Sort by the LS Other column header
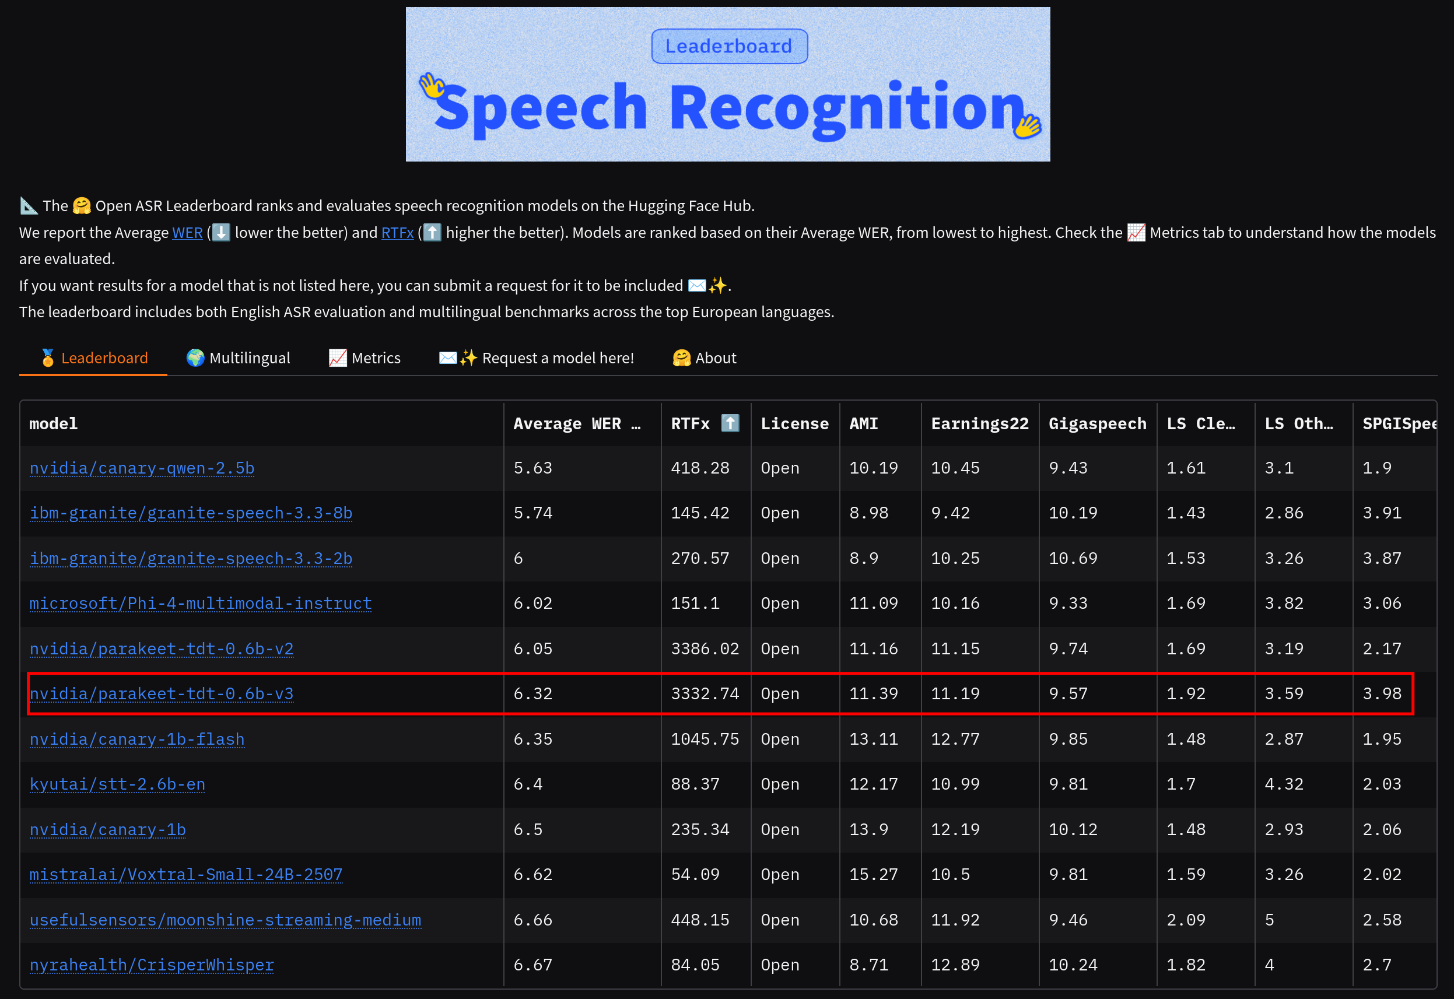The image size is (1454, 999). tap(1304, 424)
